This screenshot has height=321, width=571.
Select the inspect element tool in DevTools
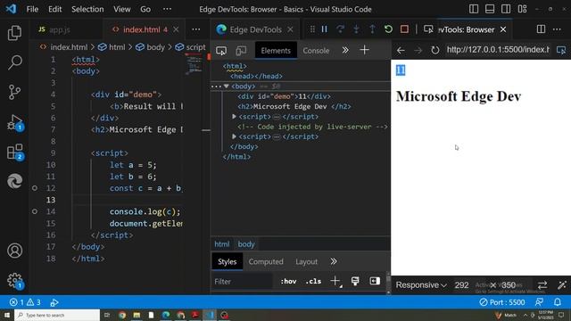click(x=221, y=51)
